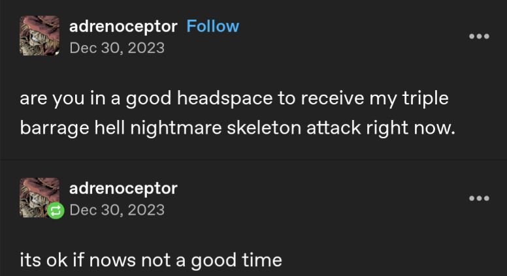Viewport: 507px width, 276px height.
Task: Click the Dec 30, 2023 date on the reblog
Action: (x=117, y=210)
